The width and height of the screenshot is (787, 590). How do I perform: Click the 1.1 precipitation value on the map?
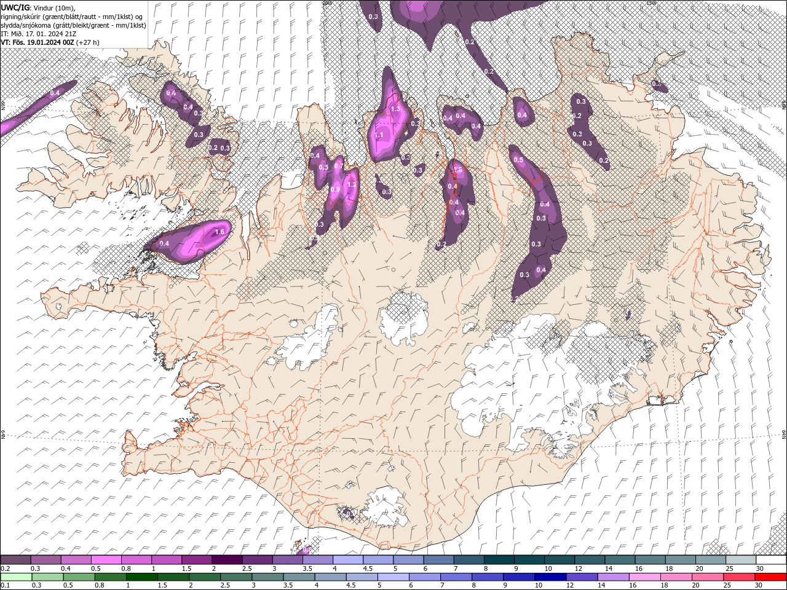tap(379, 135)
